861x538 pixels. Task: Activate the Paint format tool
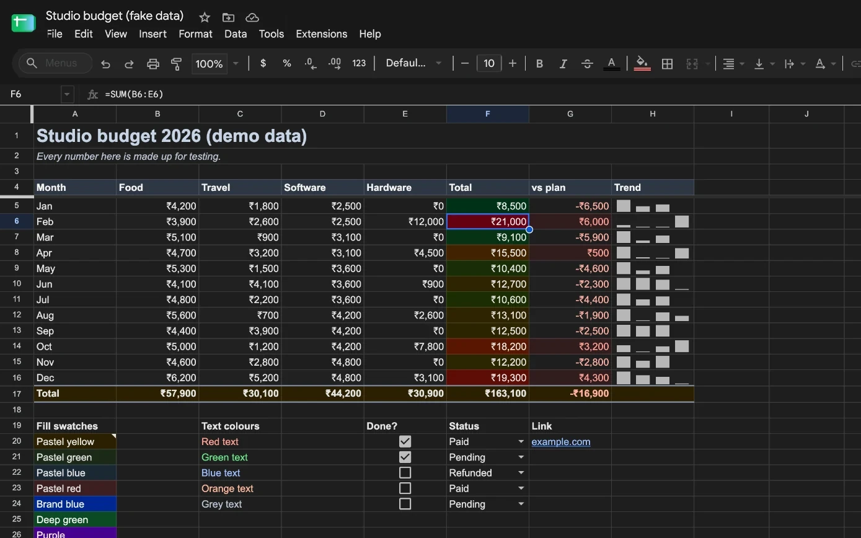tap(177, 64)
